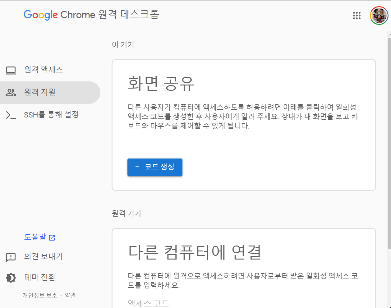The height and width of the screenshot is (308, 391).
Task: Open the 약관 link
Action: click(x=70, y=295)
